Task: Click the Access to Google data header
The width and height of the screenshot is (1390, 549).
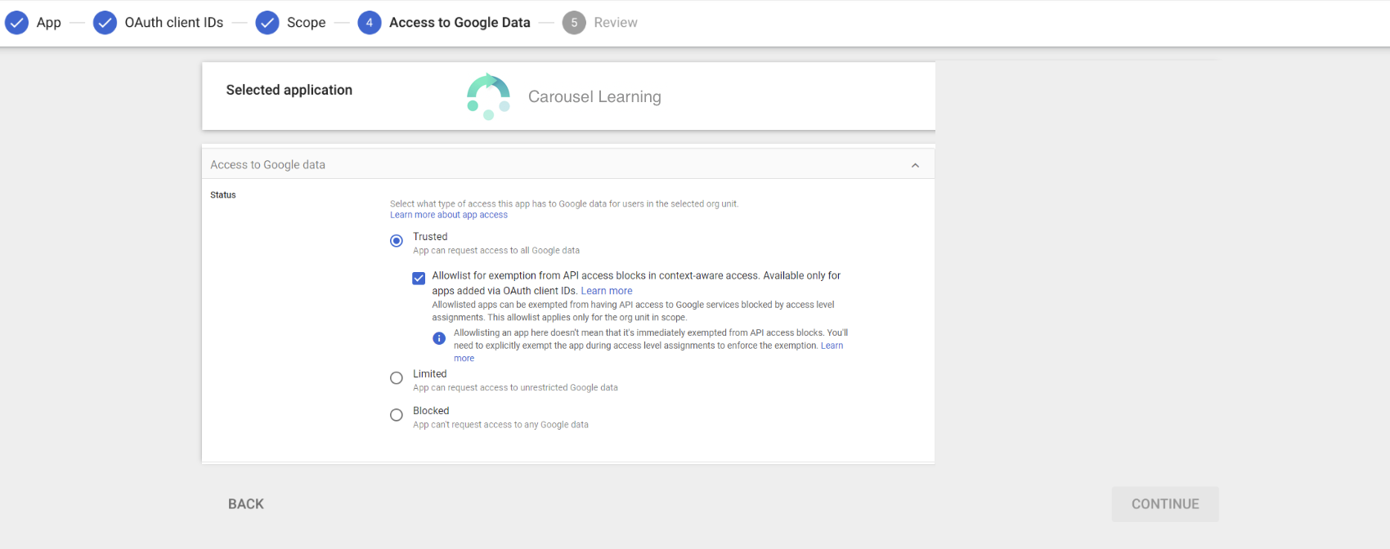Action: coord(268,165)
